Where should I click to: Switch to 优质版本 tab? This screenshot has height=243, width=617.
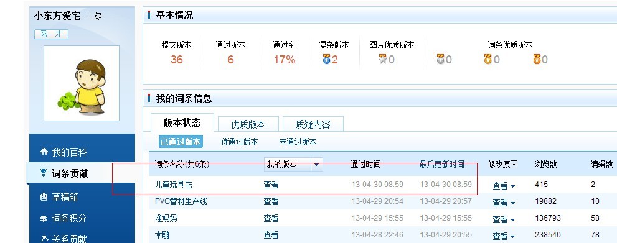[x=248, y=124]
